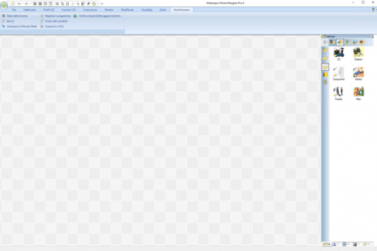Image resolution: width=377 pixels, height=251 pixels.
Task: Select the bottom tab with black book icon
Action: click(357, 244)
